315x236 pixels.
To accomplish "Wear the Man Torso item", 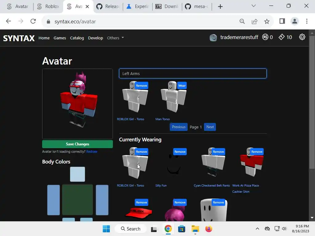I will (x=182, y=85).
